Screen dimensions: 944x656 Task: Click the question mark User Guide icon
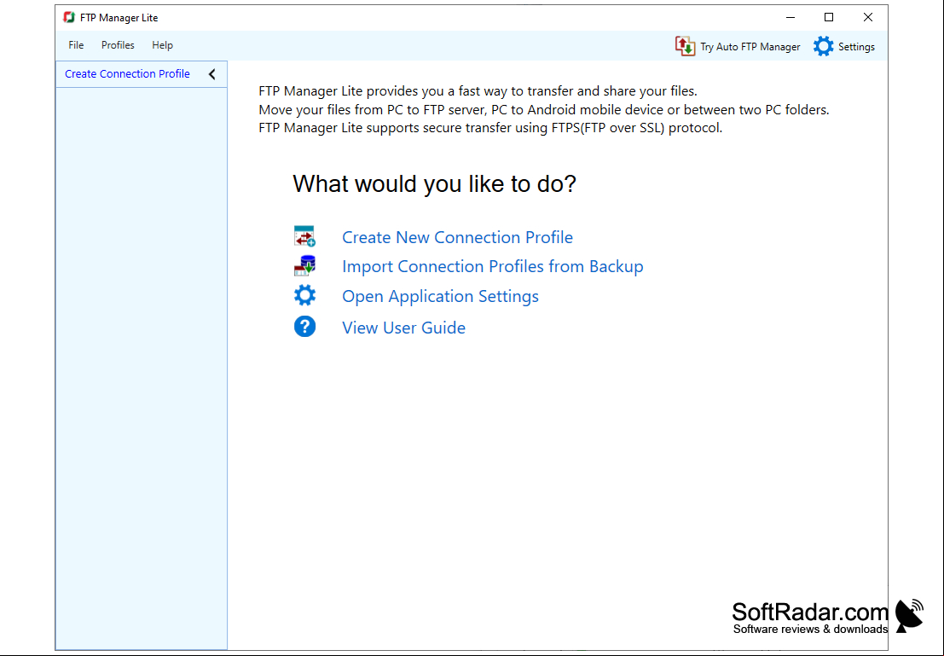[304, 327]
